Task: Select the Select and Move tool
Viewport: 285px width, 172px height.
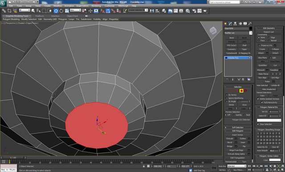Action: (56, 11)
